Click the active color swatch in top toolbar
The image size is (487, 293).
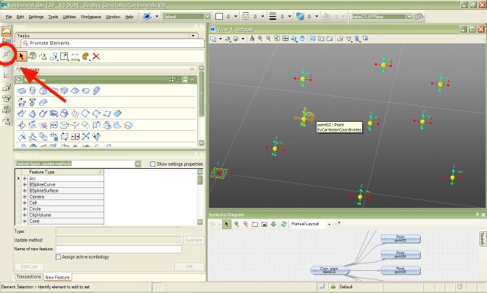click(x=219, y=16)
